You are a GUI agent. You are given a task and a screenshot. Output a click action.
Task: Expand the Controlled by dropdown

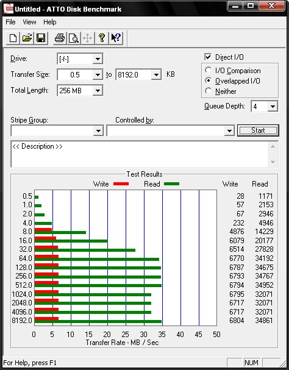tap(229, 130)
